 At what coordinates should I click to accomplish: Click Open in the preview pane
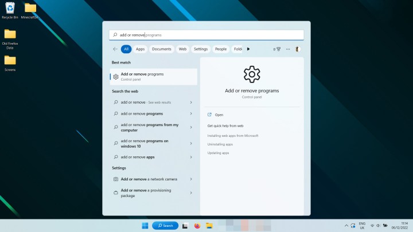coord(219,115)
